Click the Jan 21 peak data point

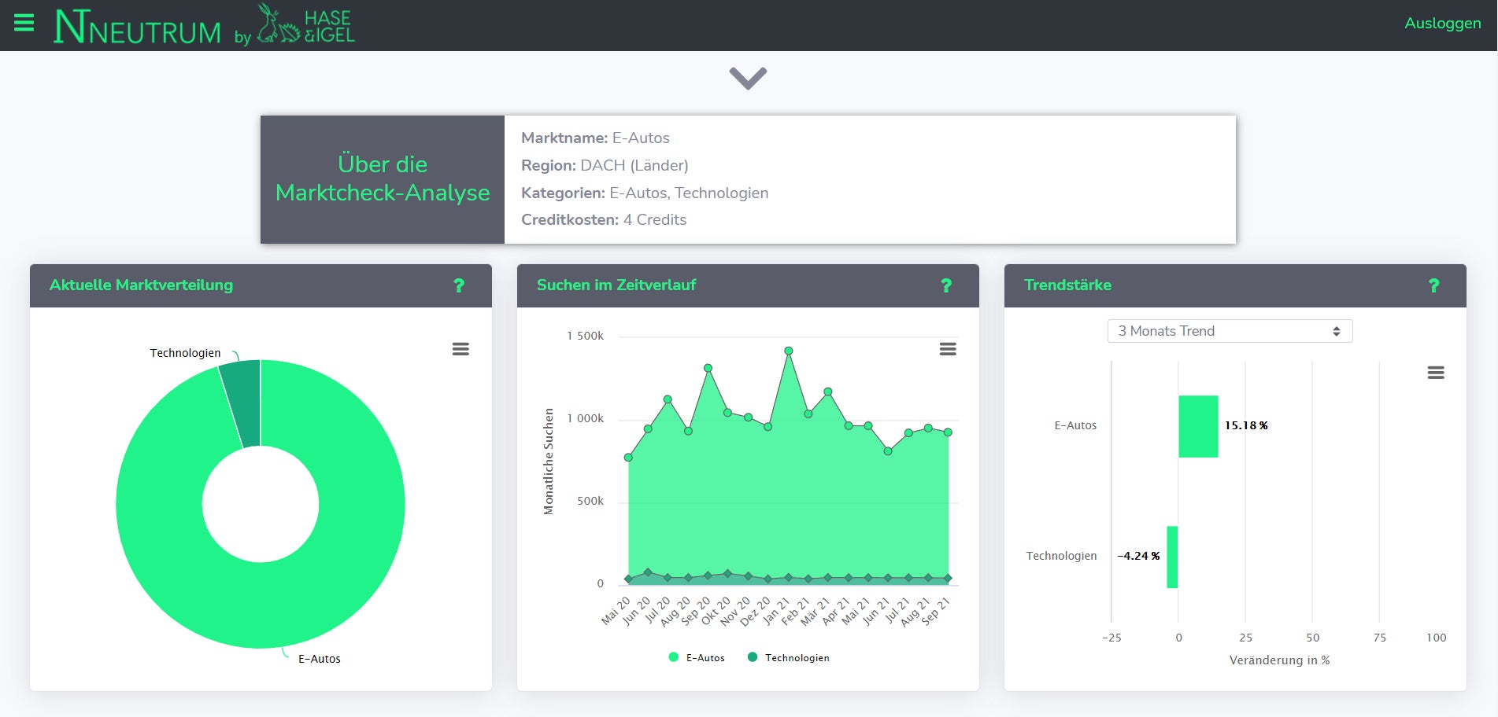(x=788, y=351)
